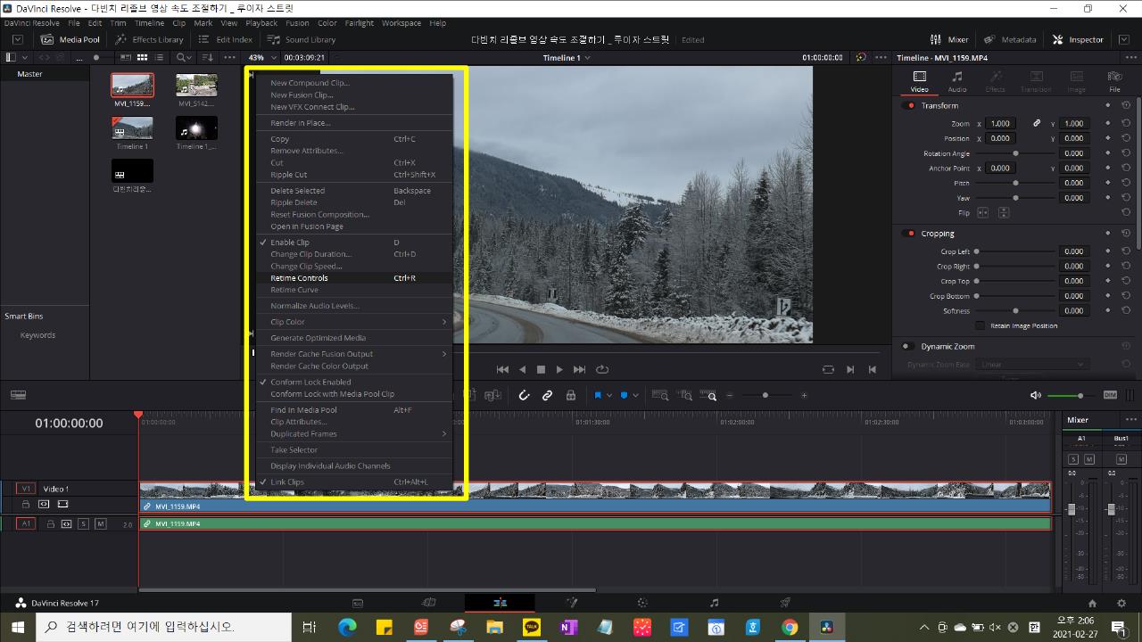Lock the Video 1 track
1142x642 pixels.
(x=26, y=504)
